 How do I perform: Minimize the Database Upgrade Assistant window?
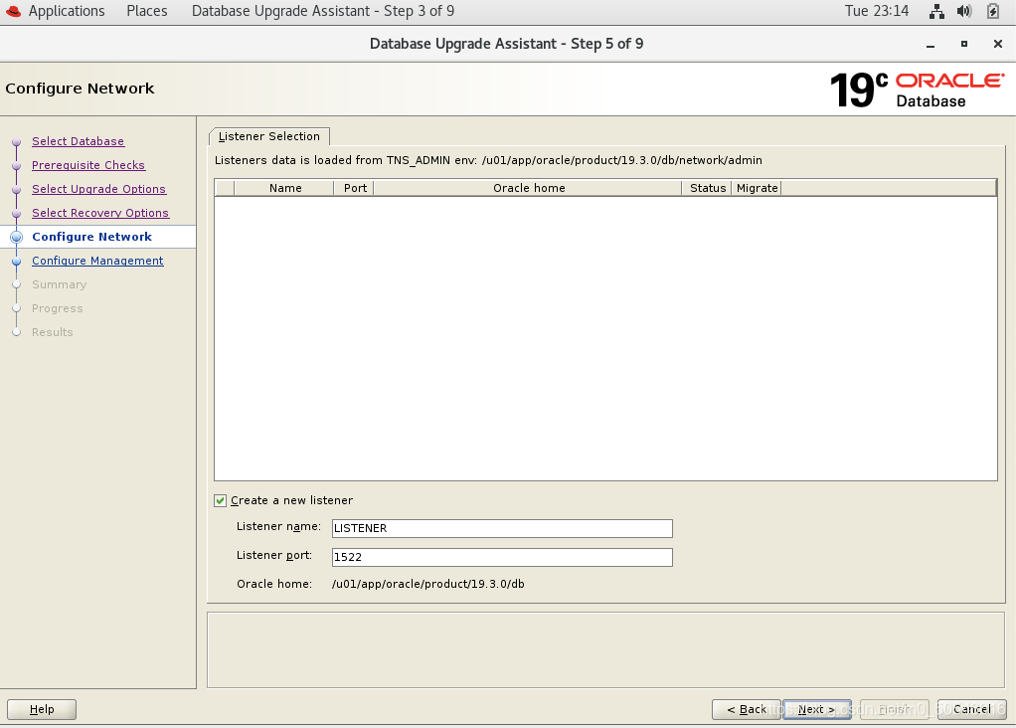coord(931,44)
